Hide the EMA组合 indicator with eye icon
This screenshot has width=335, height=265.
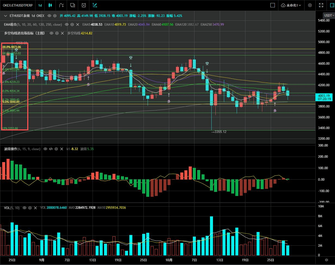66,25
